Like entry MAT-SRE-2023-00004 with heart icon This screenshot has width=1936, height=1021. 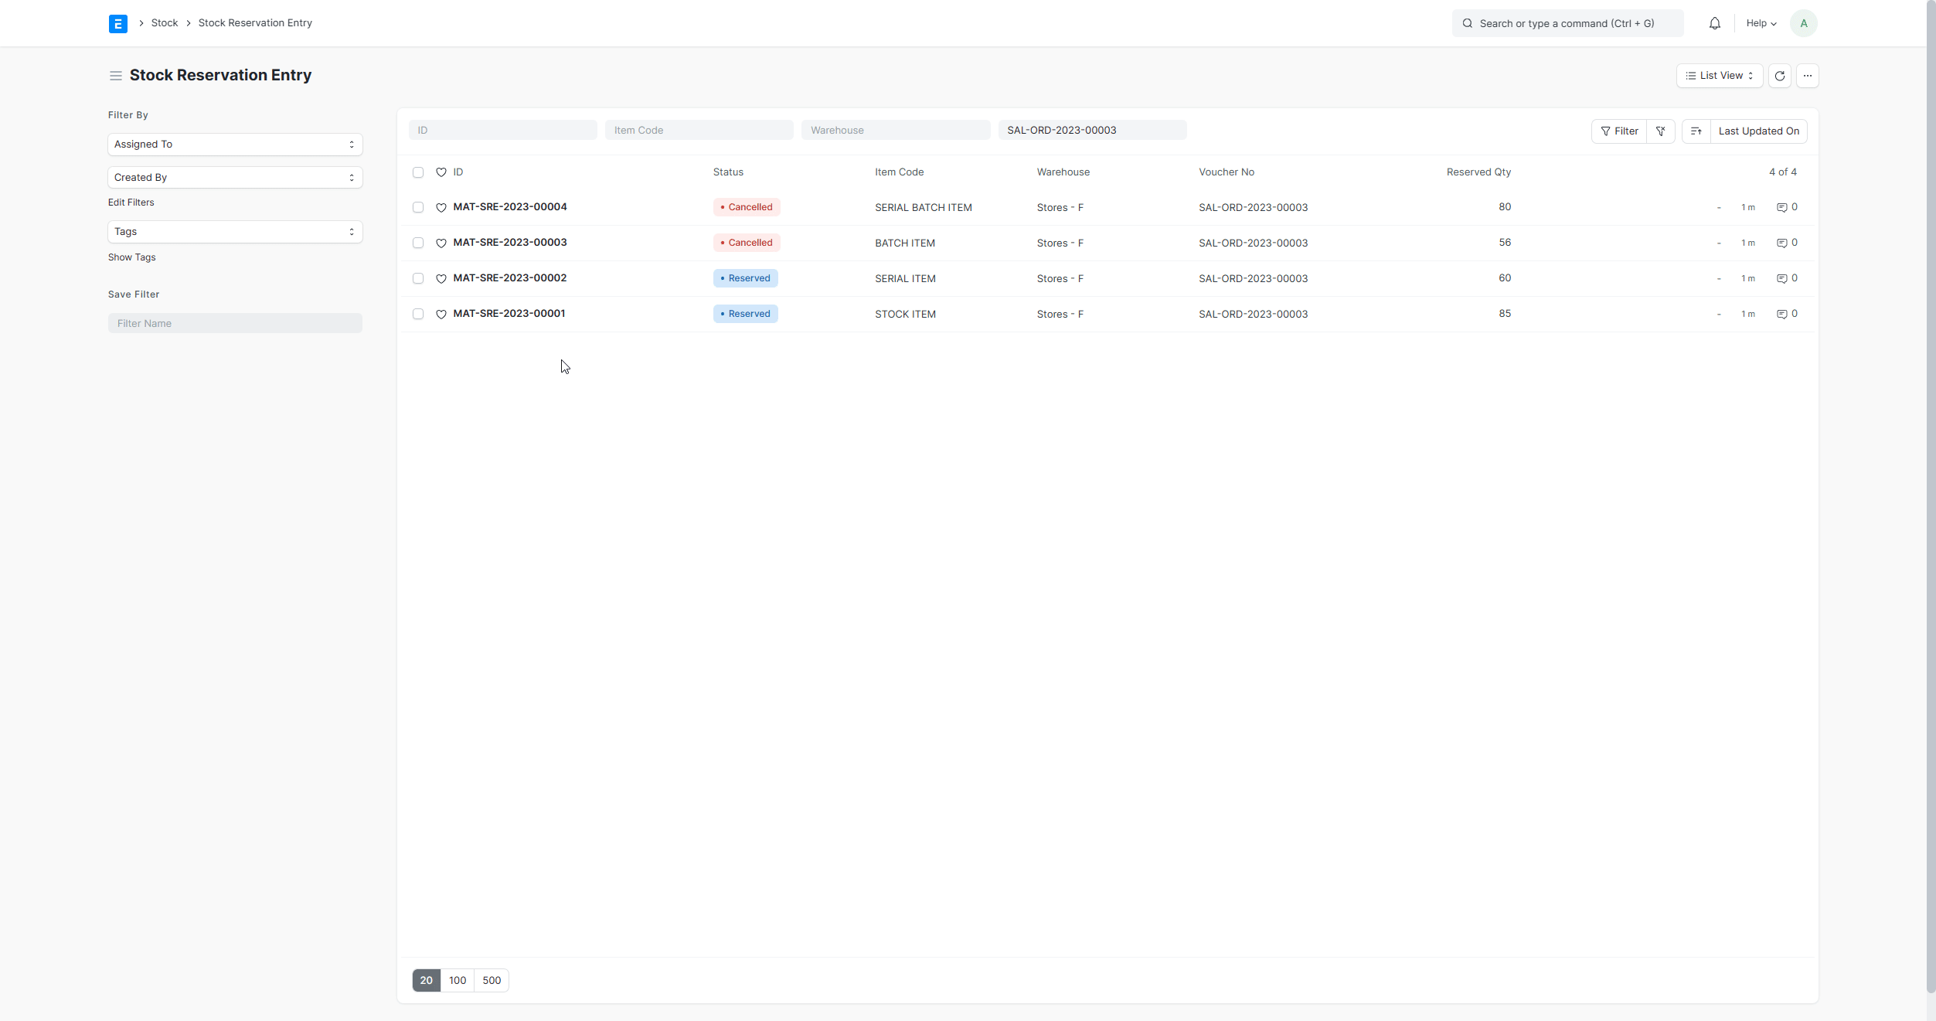441,208
